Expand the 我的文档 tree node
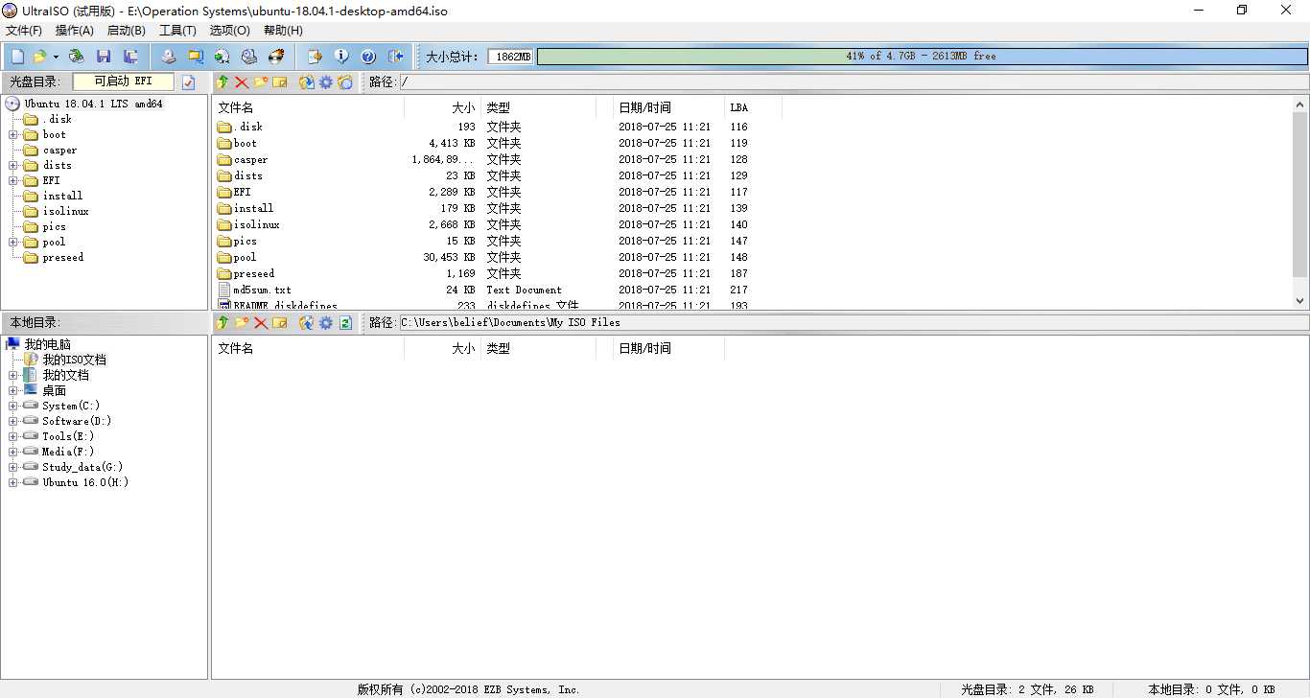1310x698 pixels. tap(13, 376)
